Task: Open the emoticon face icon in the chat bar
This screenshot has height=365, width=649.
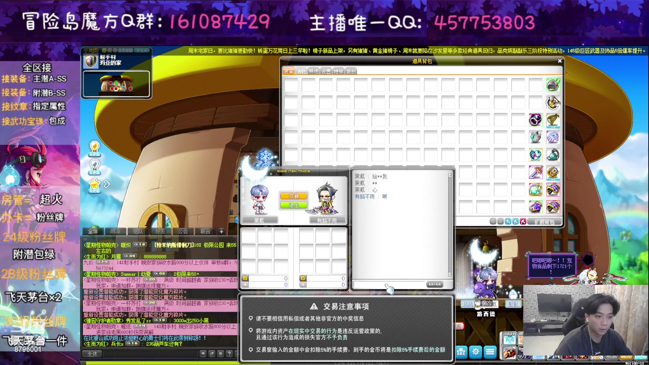Action: click(220, 354)
